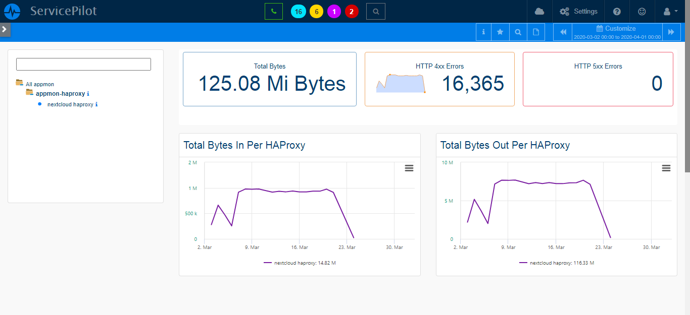Open Settings in the top bar
The width and height of the screenshot is (690, 315).
(579, 11)
